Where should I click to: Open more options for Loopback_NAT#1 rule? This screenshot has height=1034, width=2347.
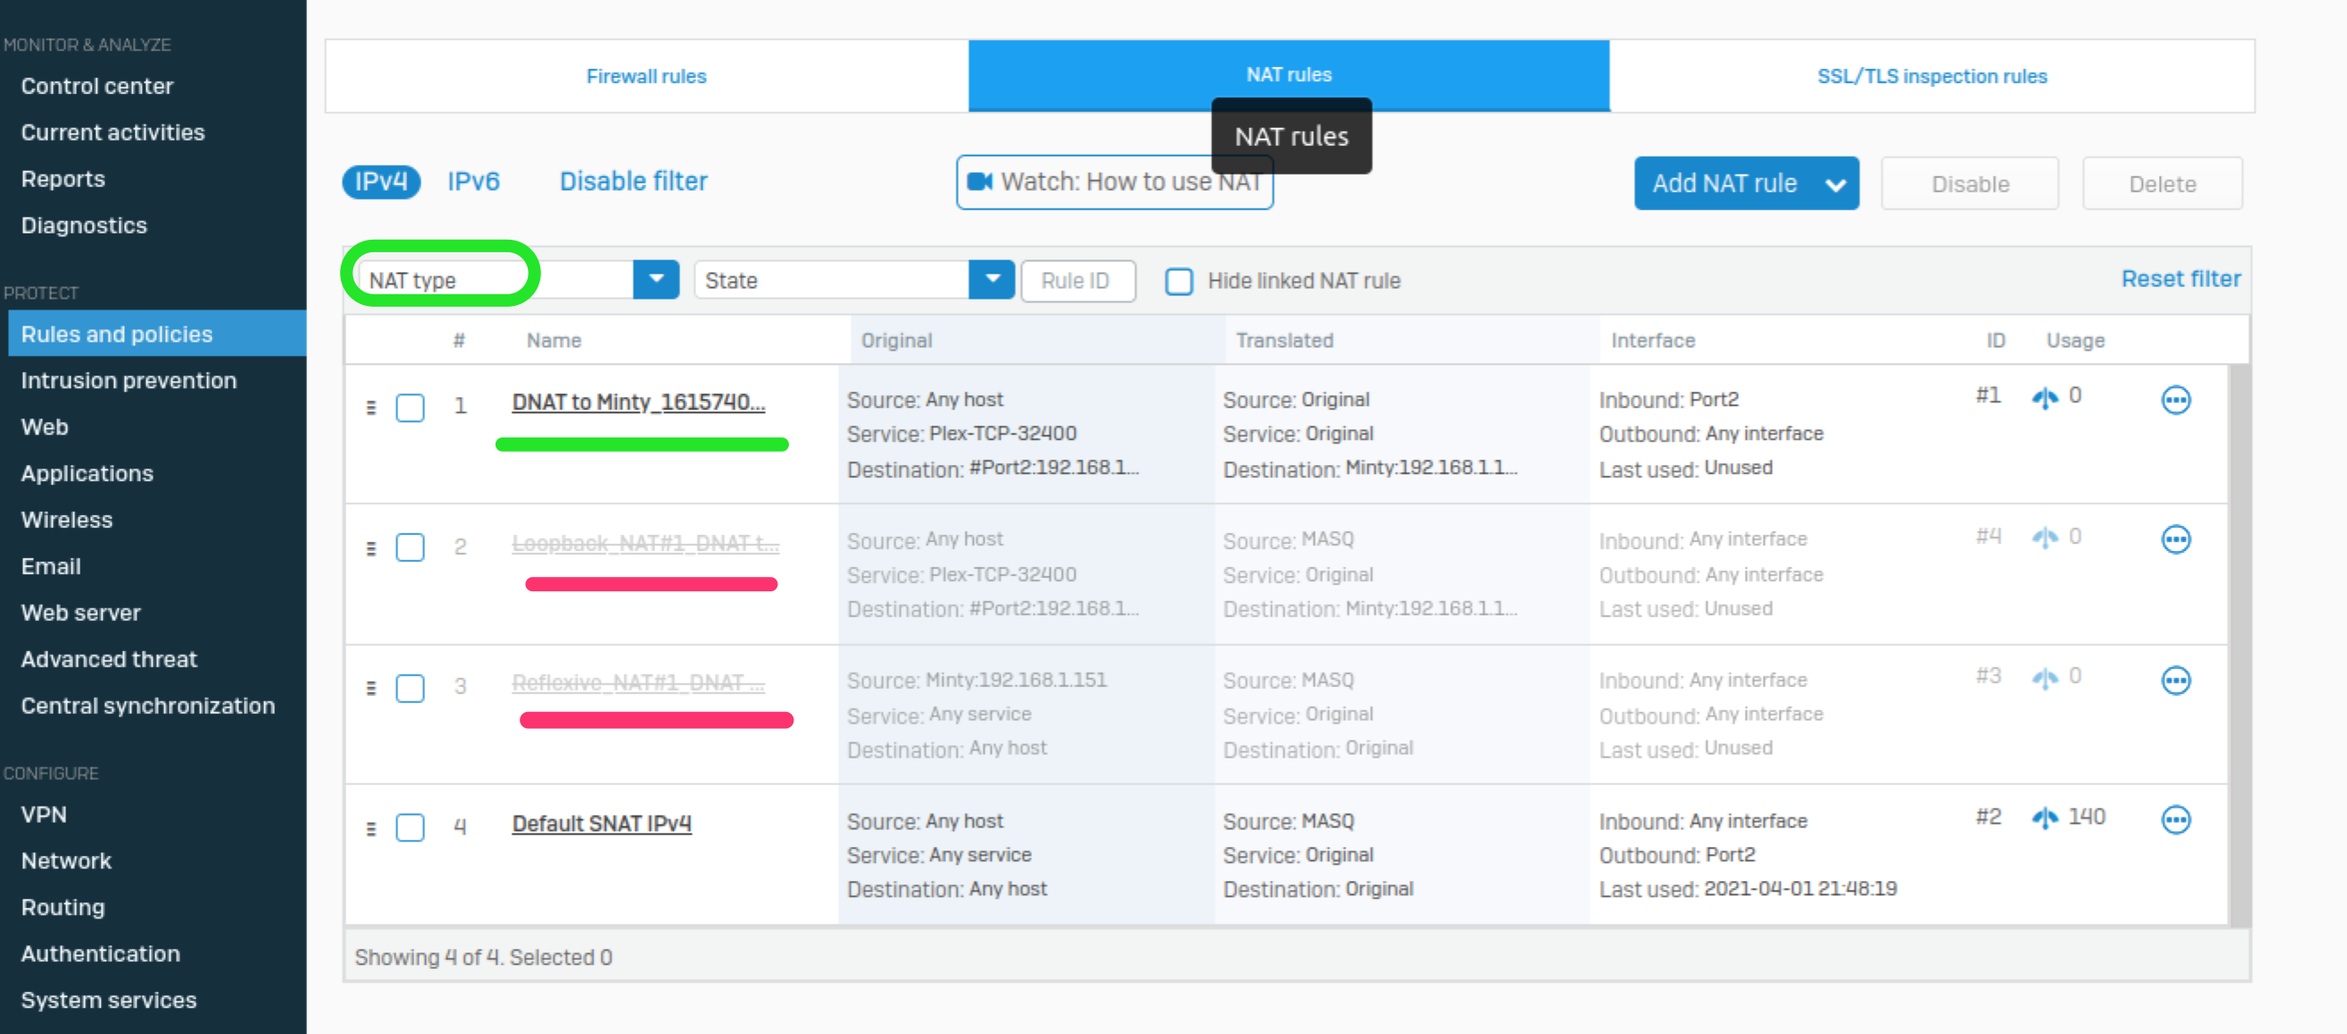(x=2177, y=539)
